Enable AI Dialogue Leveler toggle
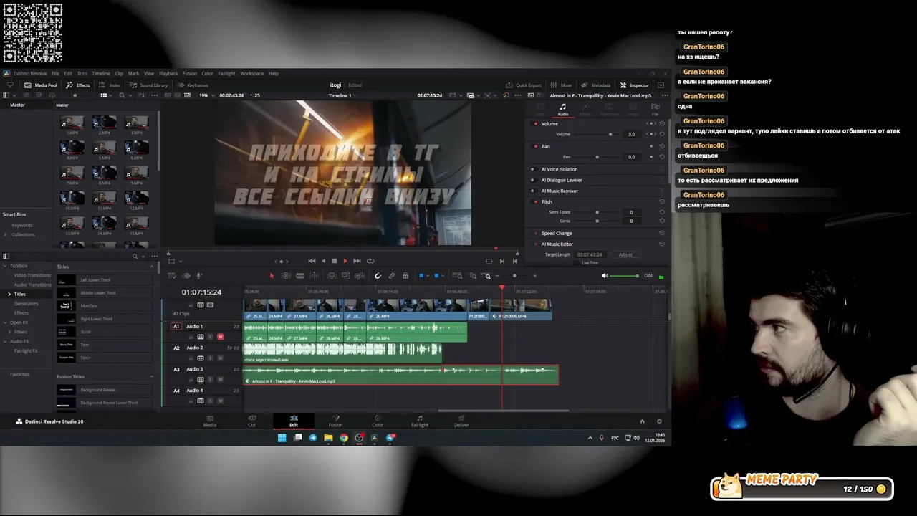Screen dimensions: 917x516 tap(532, 180)
